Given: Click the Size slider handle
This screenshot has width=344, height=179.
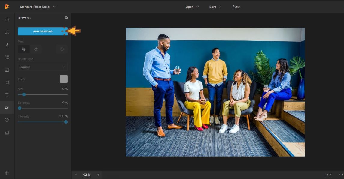Looking at the screenshot, I should (24, 94).
